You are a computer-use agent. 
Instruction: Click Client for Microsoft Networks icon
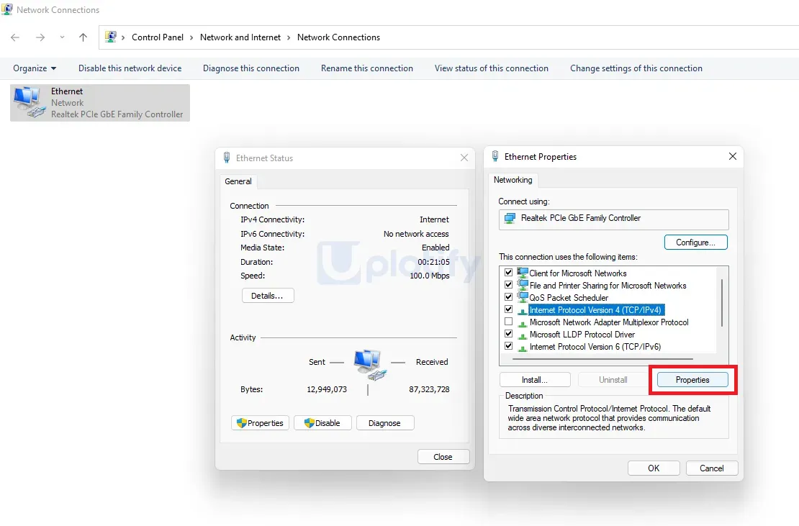[x=523, y=273]
